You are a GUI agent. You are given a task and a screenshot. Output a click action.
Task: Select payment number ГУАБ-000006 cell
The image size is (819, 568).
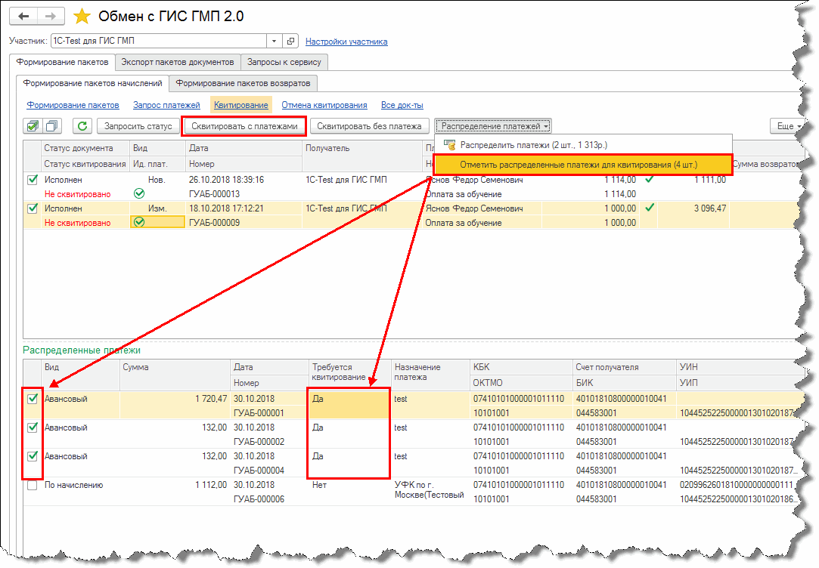pyautogui.click(x=271, y=499)
